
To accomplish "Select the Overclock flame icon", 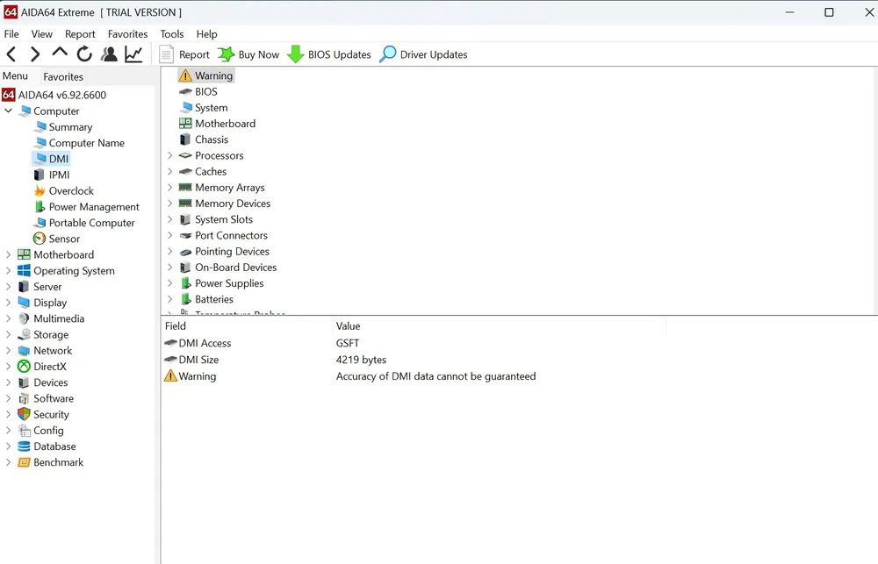I will tap(40, 191).
